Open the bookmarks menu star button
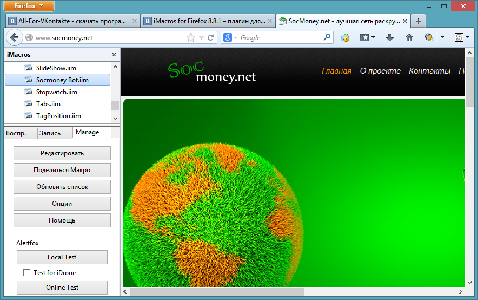The image size is (478, 300). coord(367,37)
